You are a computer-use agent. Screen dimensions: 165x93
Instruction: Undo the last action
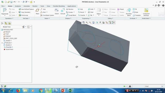click(x=14, y=2)
